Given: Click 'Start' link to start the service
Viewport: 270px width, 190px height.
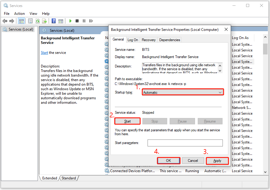Looking at the screenshot, I should tap(44, 53).
